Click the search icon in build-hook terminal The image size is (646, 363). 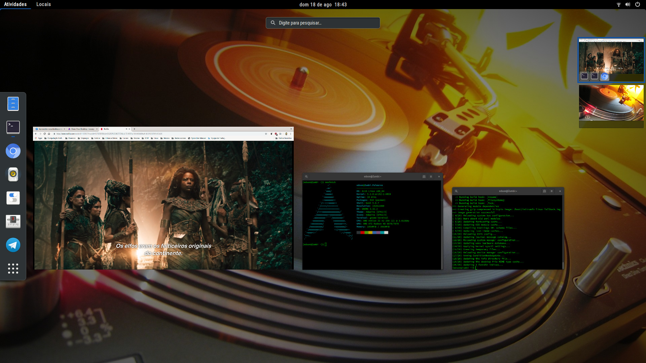[456, 191]
